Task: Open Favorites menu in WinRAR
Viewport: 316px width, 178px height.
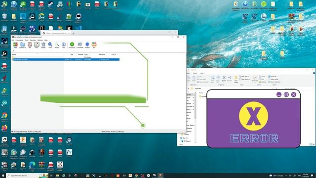Action: tap(33, 40)
